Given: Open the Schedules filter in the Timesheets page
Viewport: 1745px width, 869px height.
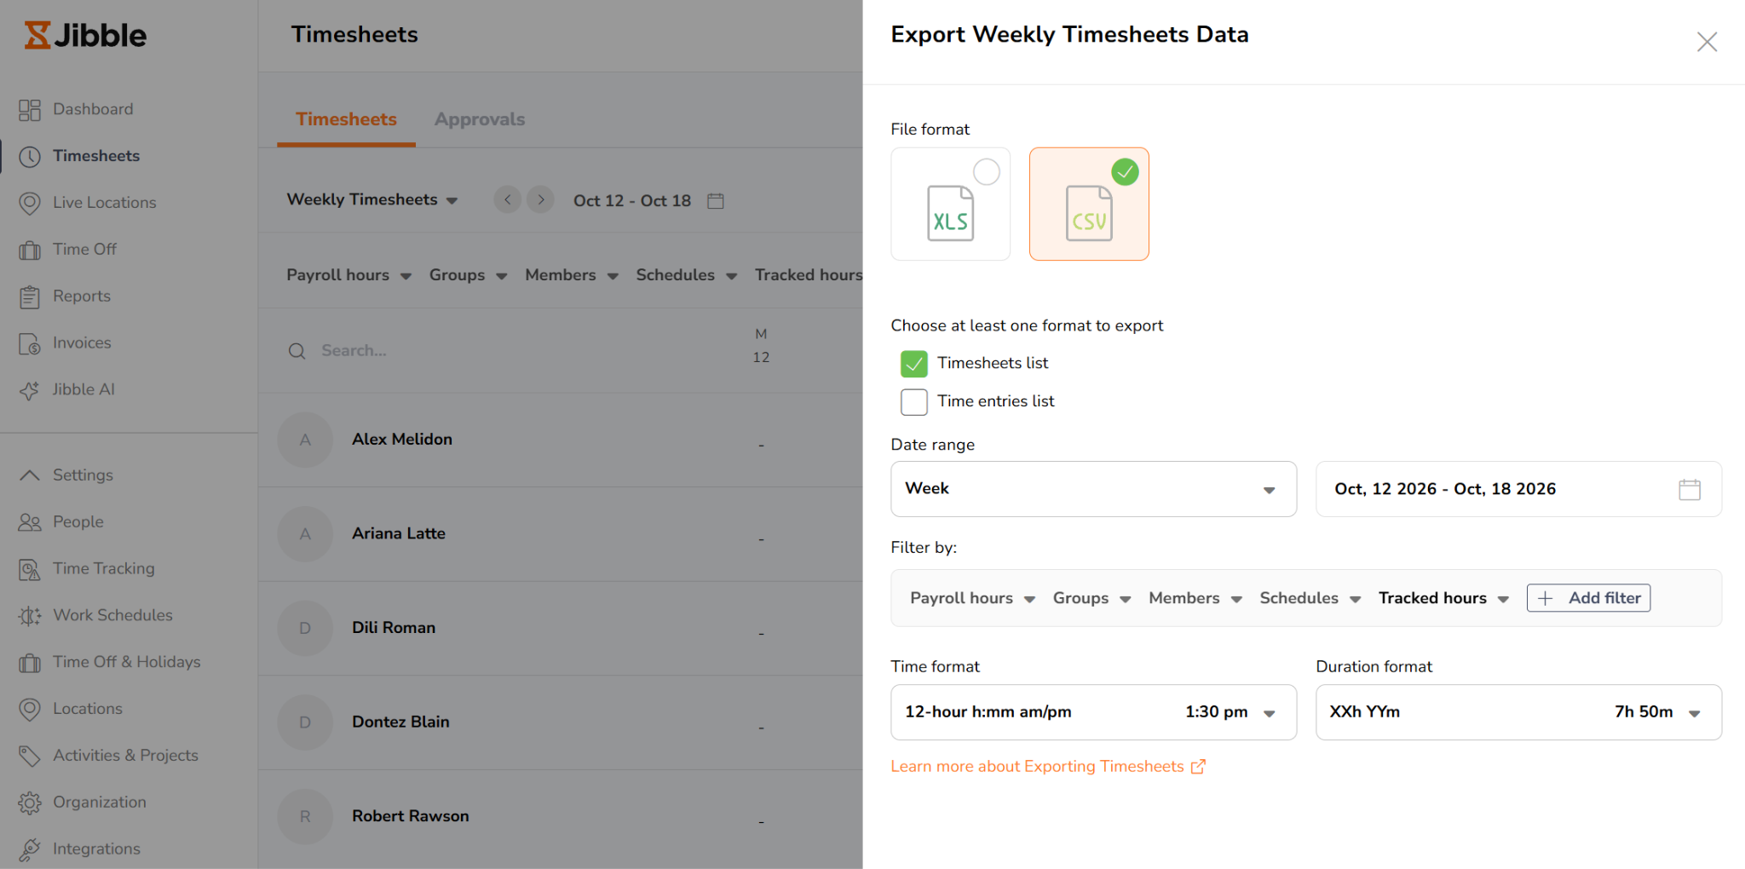Looking at the screenshot, I should coord(687,275).
